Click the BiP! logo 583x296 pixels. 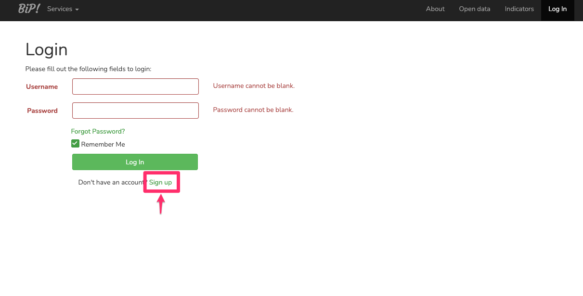pyautogui.click(x=29, y=9)
